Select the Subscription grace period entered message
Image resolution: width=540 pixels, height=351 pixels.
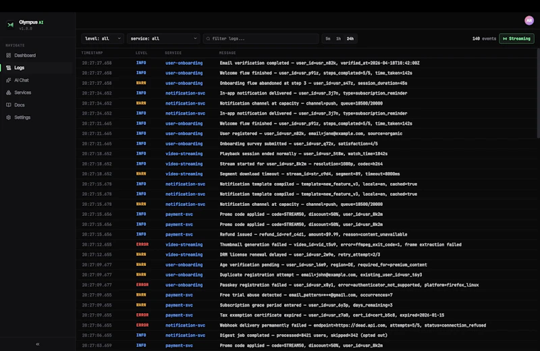(306, 305)
